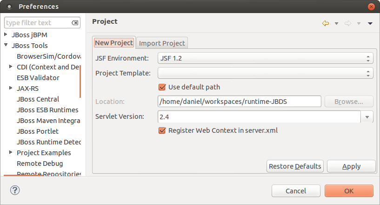The image size is (380, 205).
Task: Expand the Servlet Version combo arrow
Action: [x=367, y=116]
